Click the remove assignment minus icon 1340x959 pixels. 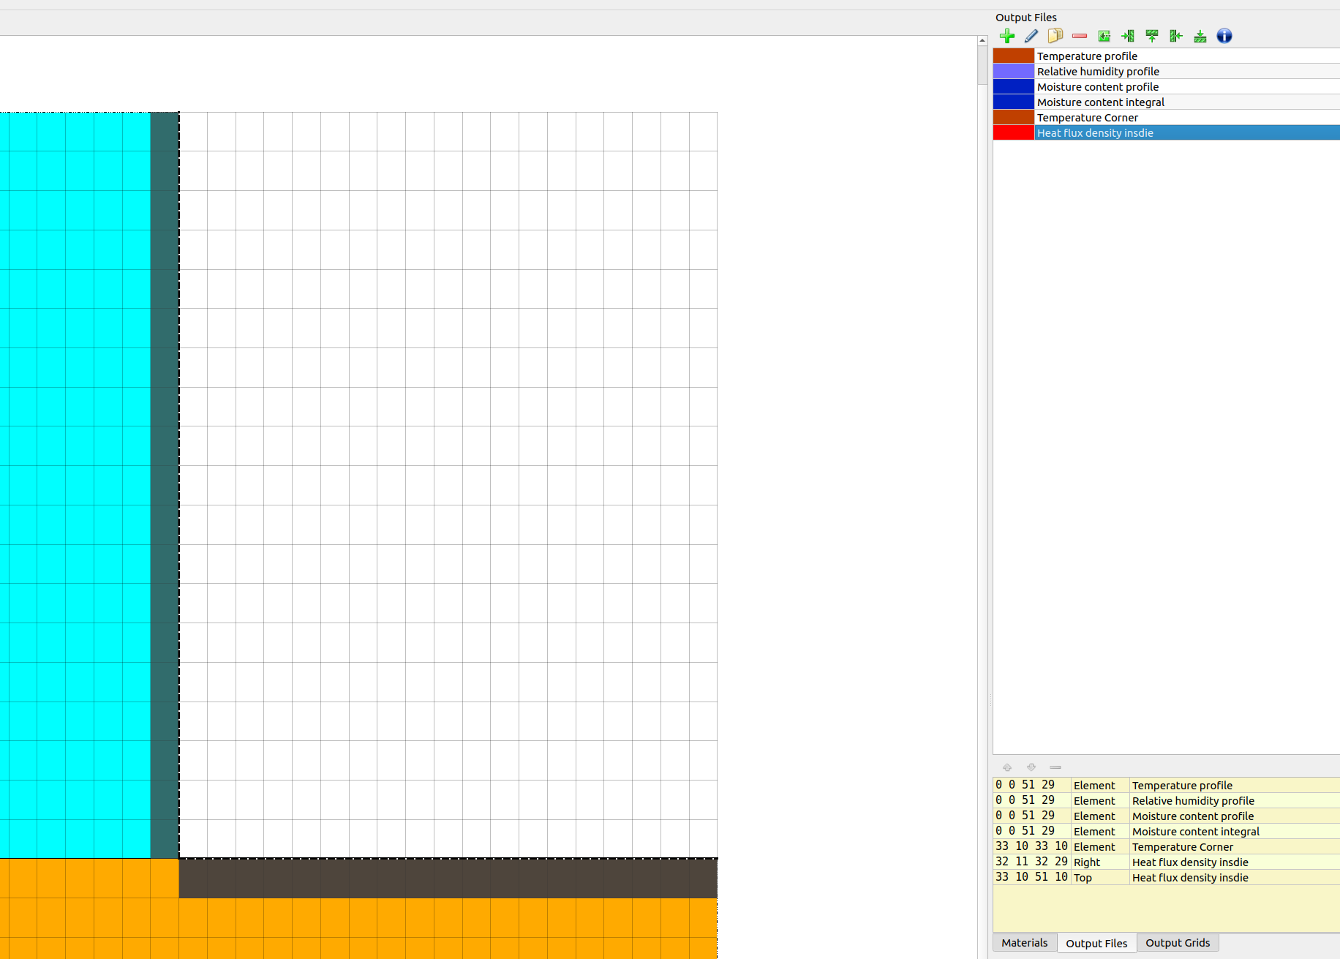tap(1055, 767)
